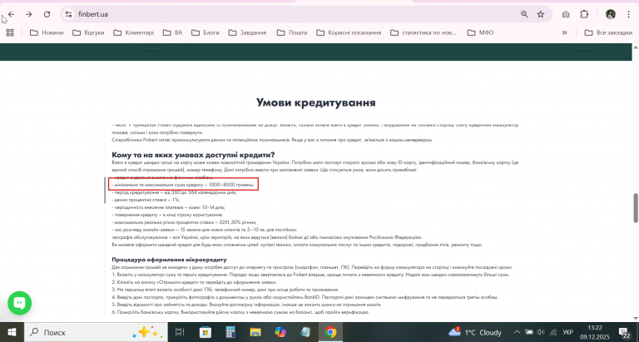
Task: Click heading Кому та на яких умовах доступні кредити?
Action: [193, 155]
